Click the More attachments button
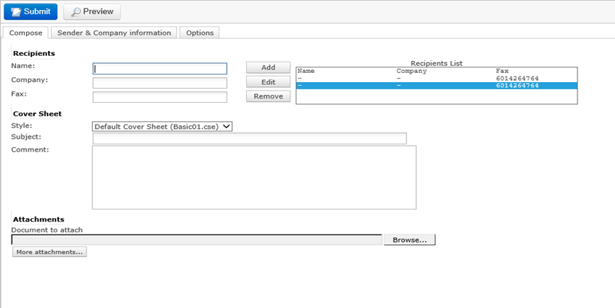Screen dimensions: 615x308 [x=50, y=251]
